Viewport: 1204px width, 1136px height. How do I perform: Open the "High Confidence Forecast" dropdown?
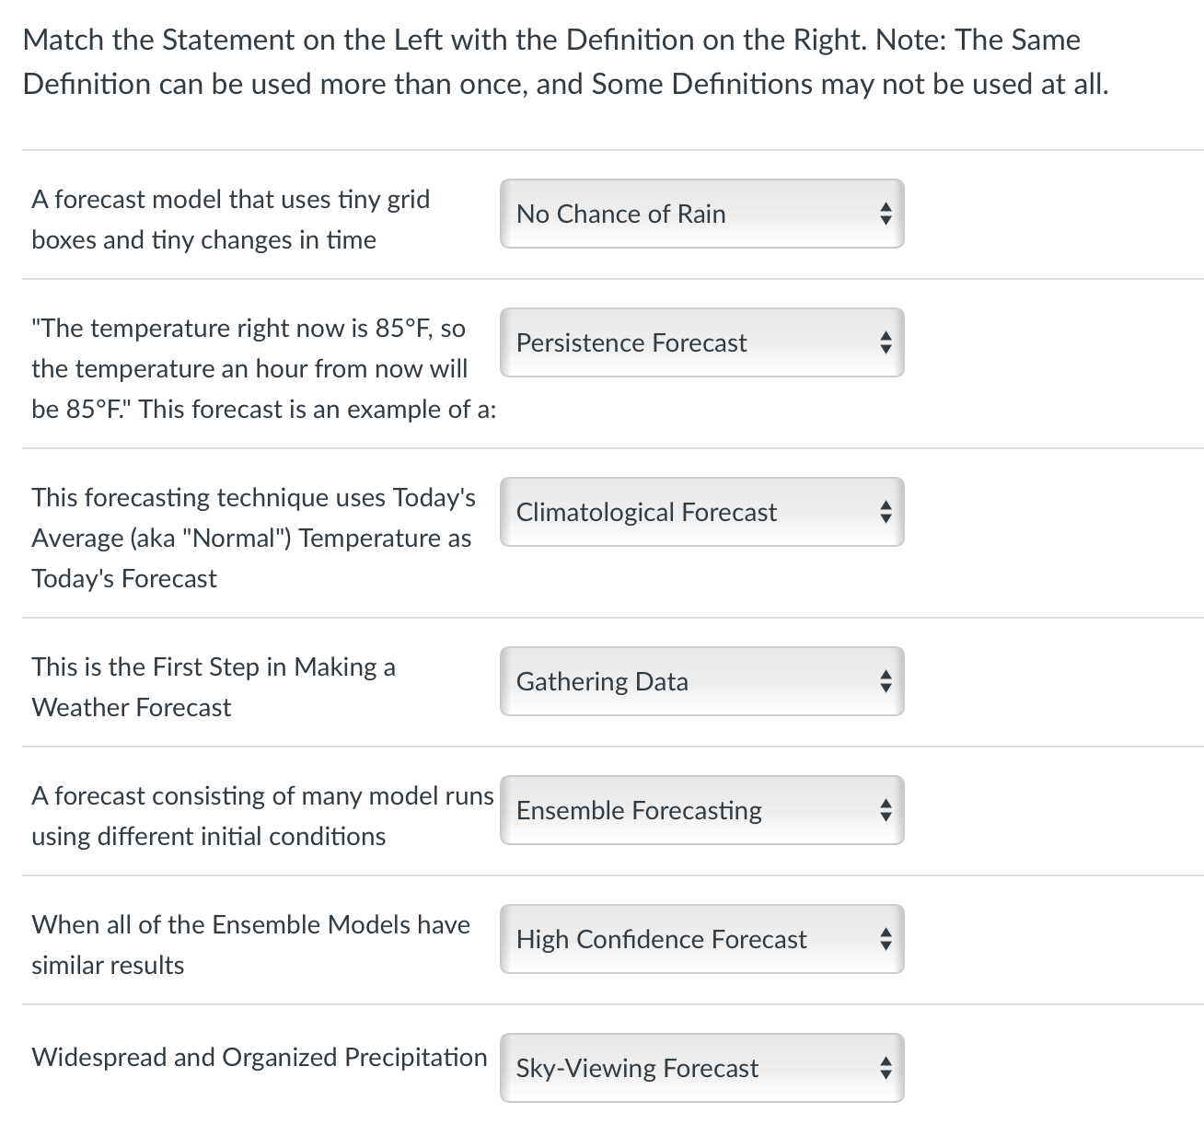[701, 939]
